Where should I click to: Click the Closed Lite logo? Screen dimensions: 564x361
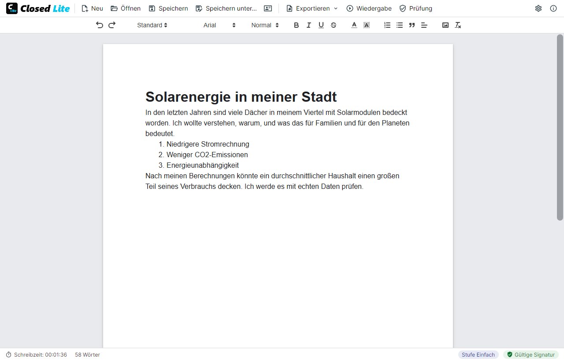pos(38,8)
